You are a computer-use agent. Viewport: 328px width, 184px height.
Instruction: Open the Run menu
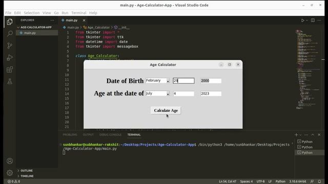[65, 13]
